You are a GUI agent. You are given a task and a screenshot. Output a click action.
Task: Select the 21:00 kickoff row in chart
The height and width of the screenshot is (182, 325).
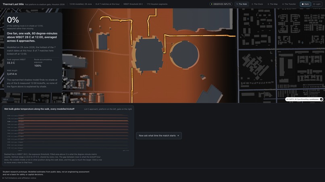coord(68,148)
